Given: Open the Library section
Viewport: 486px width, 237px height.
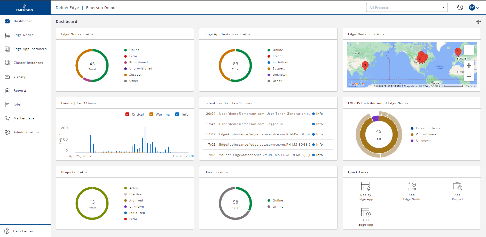Looking at the screenshot, I should 19,76.
